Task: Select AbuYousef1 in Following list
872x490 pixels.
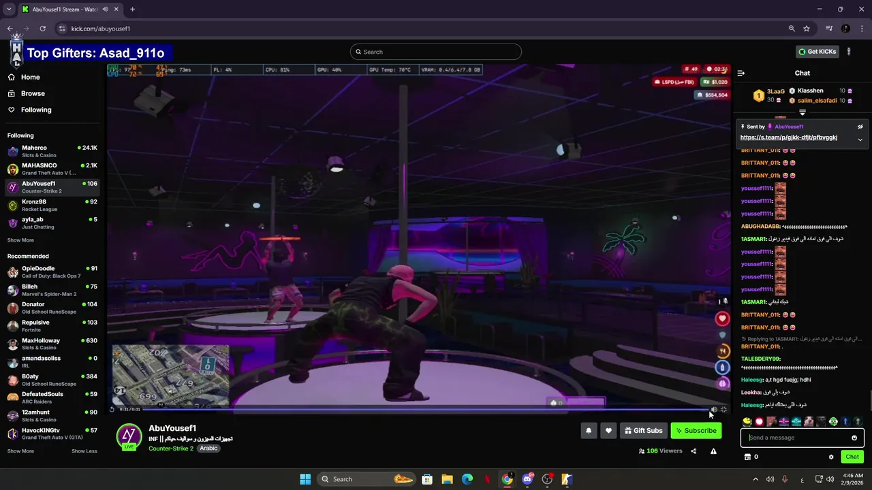Action: pyautogui.click(x=52, y=187)
